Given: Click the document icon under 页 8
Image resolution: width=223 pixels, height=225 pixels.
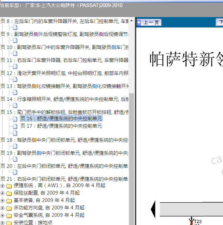Looking at the screenshot, I should click(15, 27).
